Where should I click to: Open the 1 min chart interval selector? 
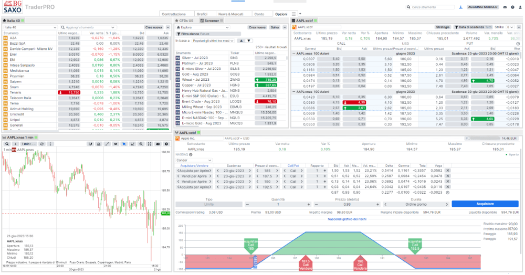28,144
